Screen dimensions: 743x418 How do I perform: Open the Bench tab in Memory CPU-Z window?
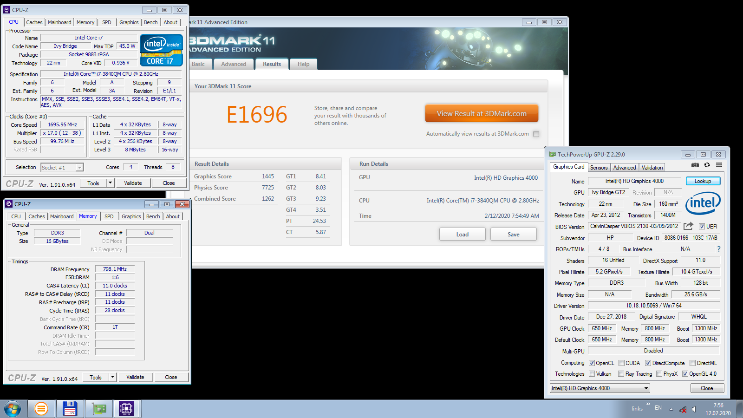click(153, 216)
